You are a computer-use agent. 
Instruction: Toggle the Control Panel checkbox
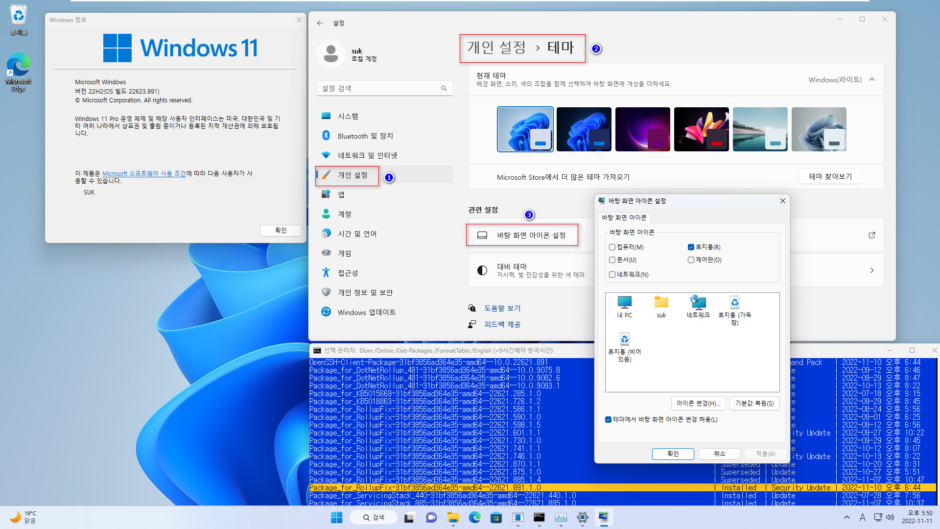[691, 260]
